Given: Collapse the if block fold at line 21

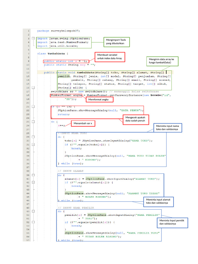Looking at the screenshot, I should click(33, 106).
